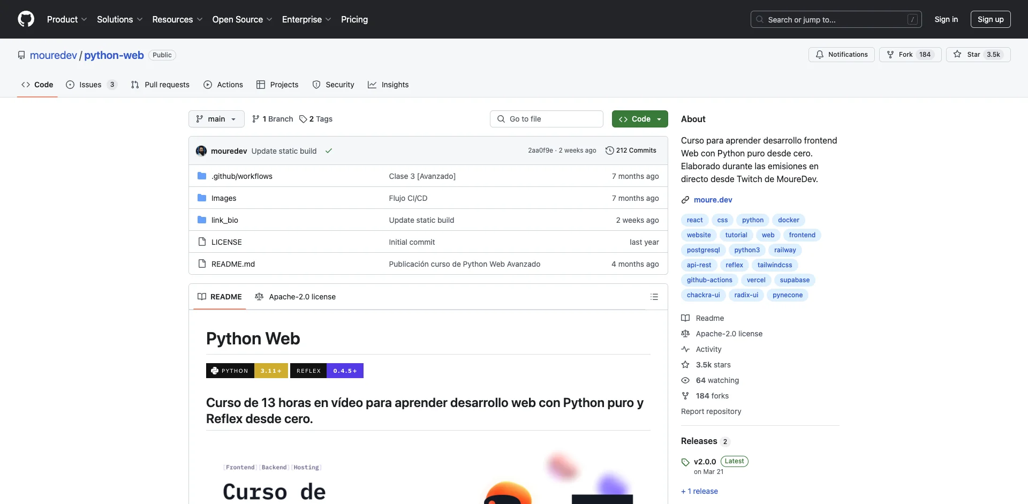
Task: Click the link_bio folder icon
Action: coord(202,220)
